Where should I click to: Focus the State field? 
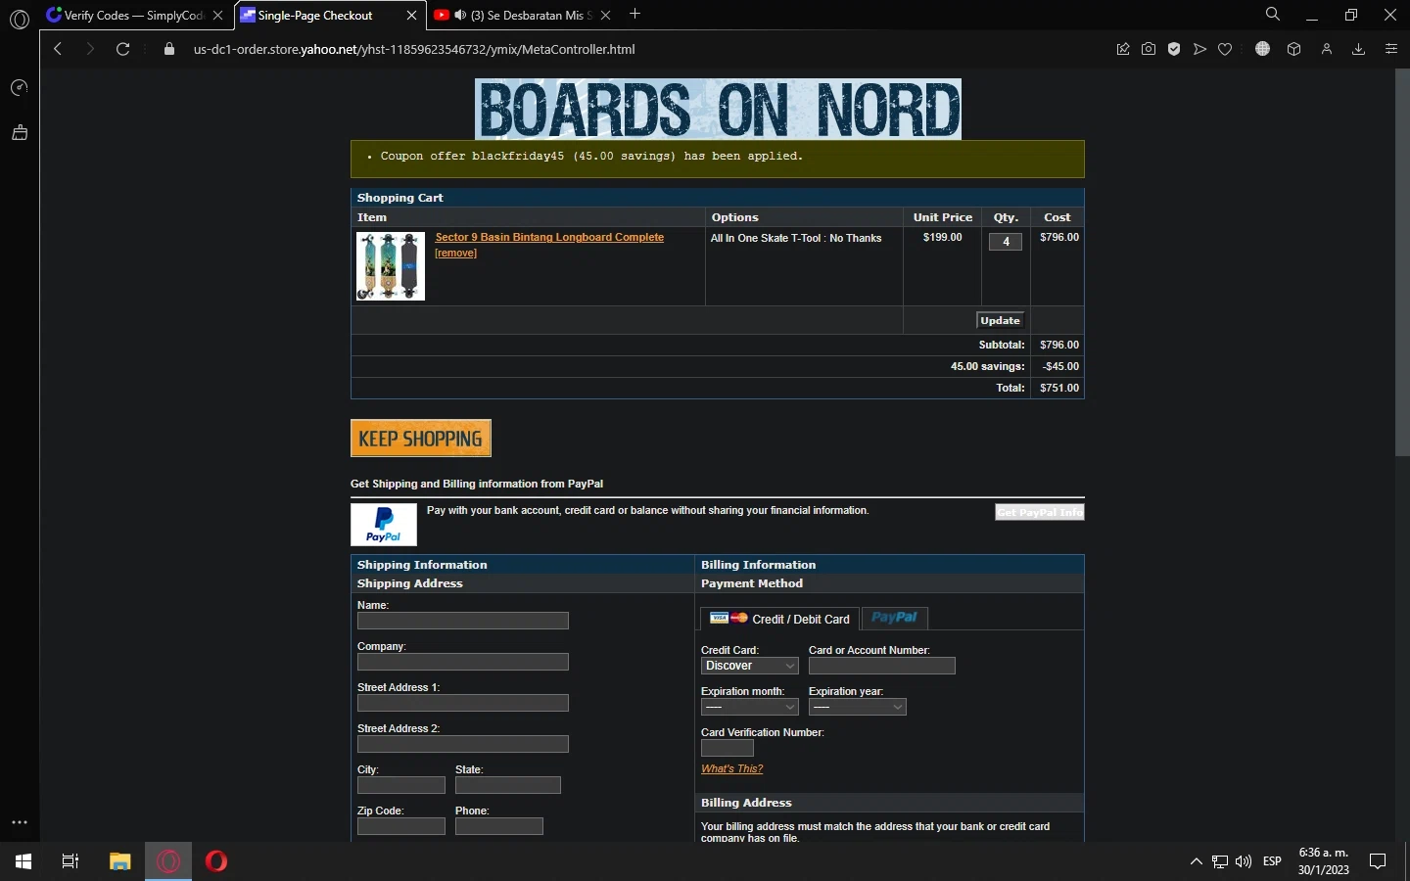[508, 785]
